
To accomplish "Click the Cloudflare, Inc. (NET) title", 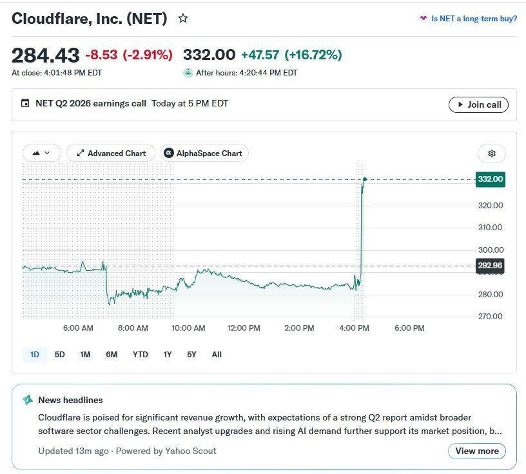I will [90, 19].
